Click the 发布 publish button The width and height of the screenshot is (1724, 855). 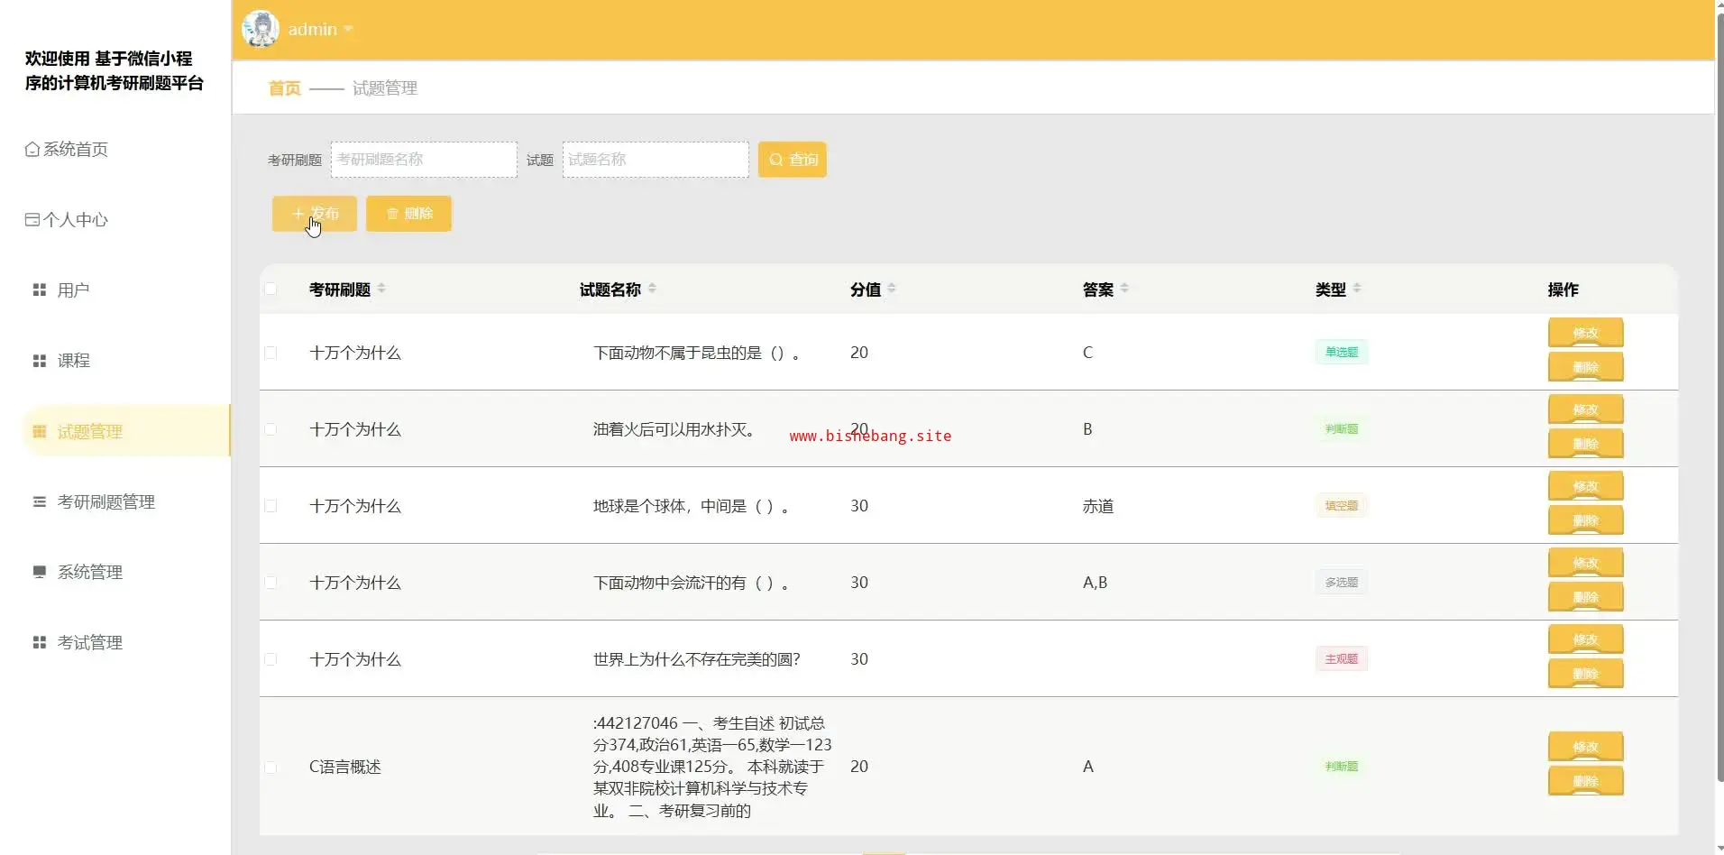315,214
